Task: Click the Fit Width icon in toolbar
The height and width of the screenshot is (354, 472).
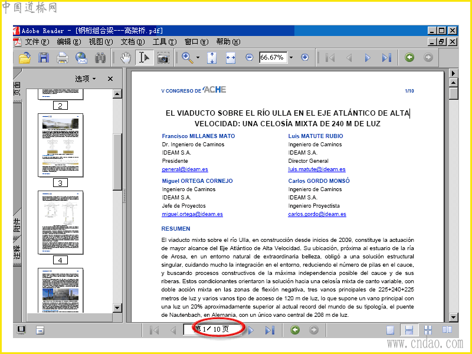Action: (x=231, y=58)
